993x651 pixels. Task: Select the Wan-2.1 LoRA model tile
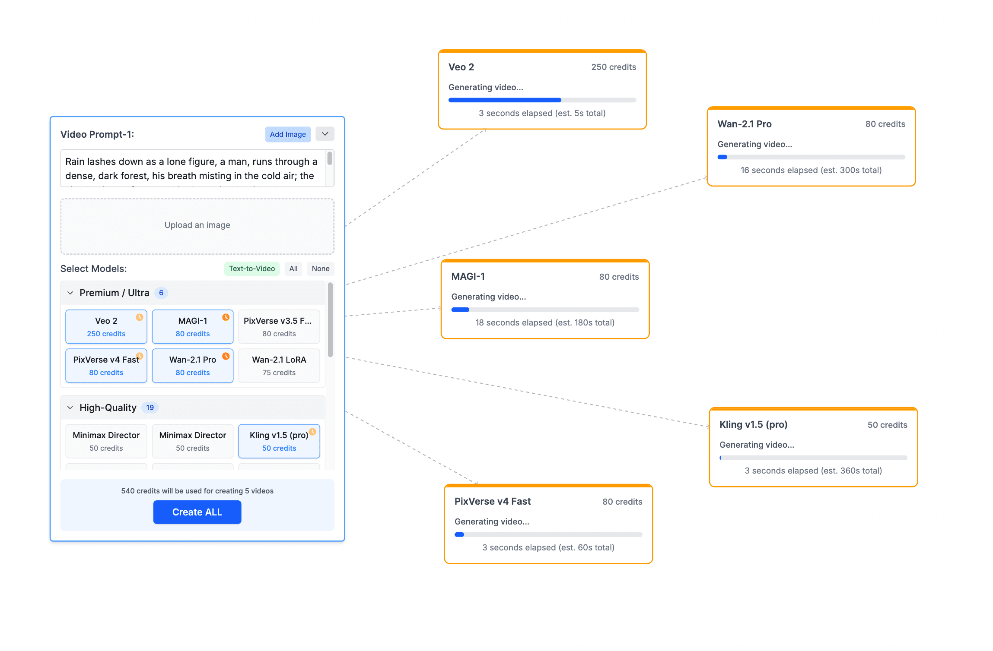(279, 366)
